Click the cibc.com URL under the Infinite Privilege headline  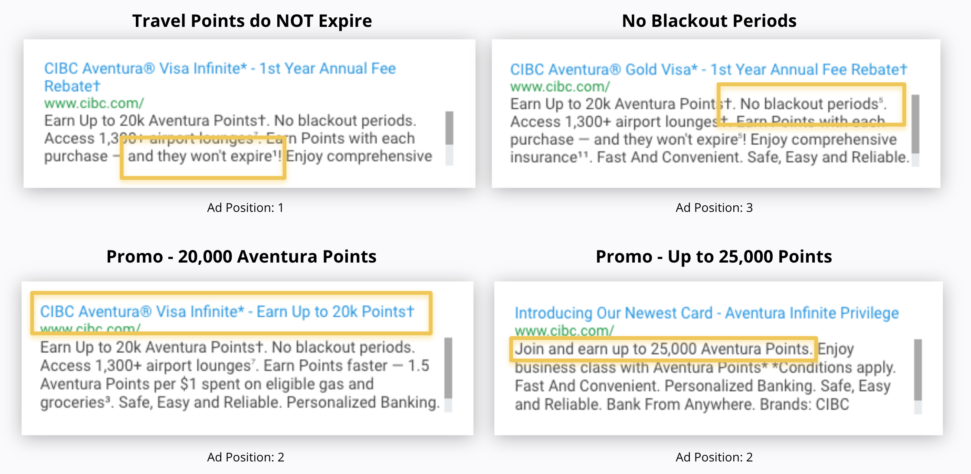[564, 331]
